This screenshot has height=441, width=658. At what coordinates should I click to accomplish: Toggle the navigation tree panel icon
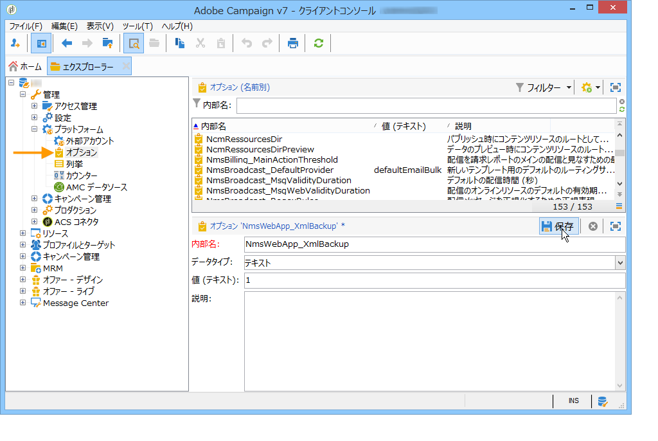[42, 43]
